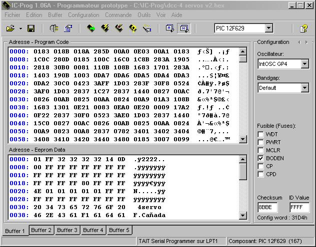Click the Checksum field showing 8BBE

point(267,208)
